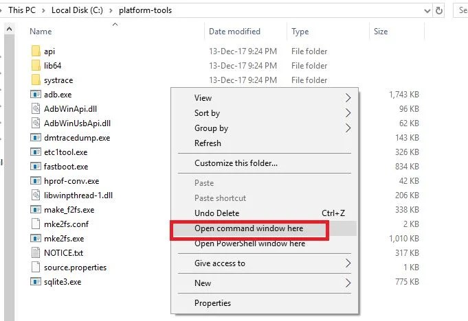
Task: Click the AdbWinApi.dll file icon
Action: point(36,109)
